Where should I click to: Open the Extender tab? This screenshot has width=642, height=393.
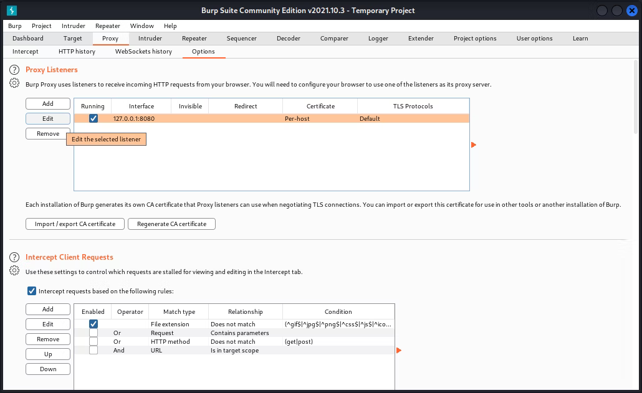[421, 39]
